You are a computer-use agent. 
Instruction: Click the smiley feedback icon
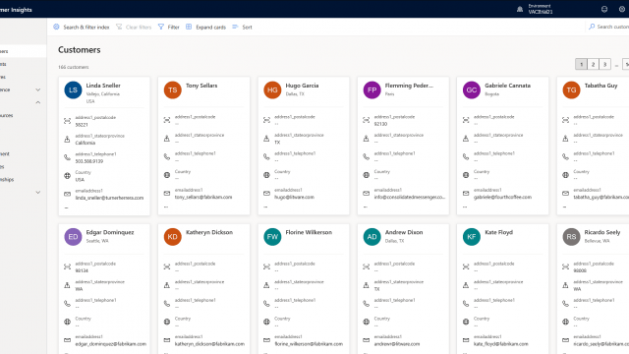(x=604, y=9)
